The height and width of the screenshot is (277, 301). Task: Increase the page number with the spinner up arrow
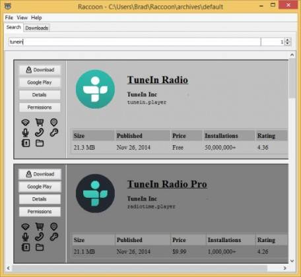pyautogui.click(x=288, y=40)
